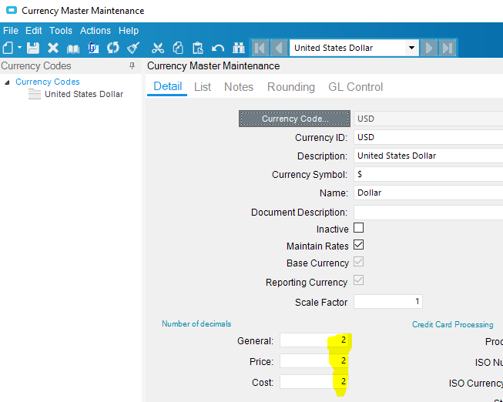Screen dimensions: 503x402
Task: Open the Actions menu
Action: 96,31
